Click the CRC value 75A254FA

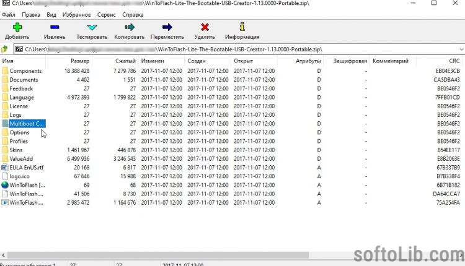tap(448, 203)
